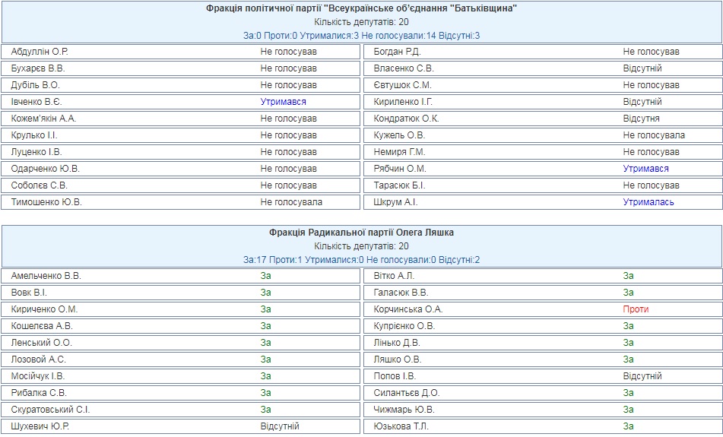Click Відсутній status for Шухевич Ю.Р.
The image size is (723, 437).
coord(280,426)
